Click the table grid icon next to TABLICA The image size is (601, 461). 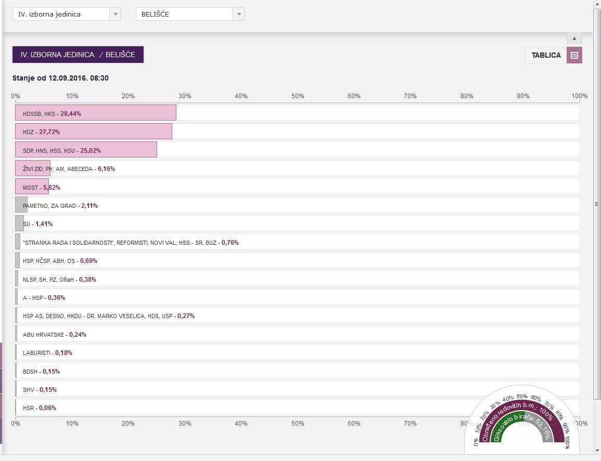click(574, 55)
